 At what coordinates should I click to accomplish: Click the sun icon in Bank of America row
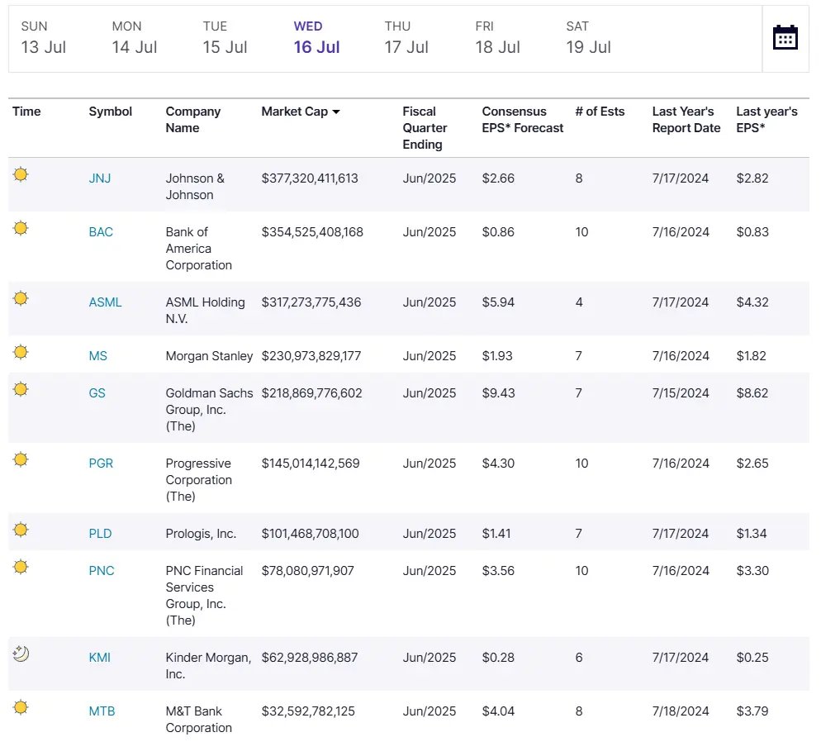click(x=21, y=228)
